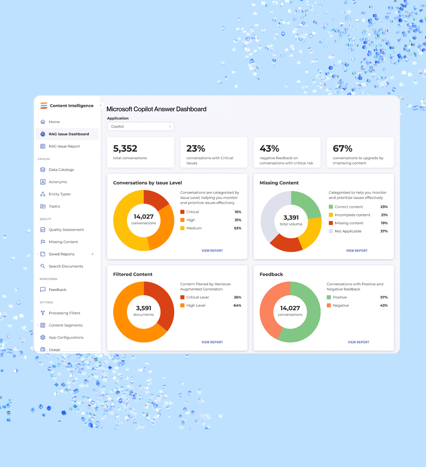Click the Negative feedback coral swatch
This screenshot has width=426, height=467.
tap(329, 306)
